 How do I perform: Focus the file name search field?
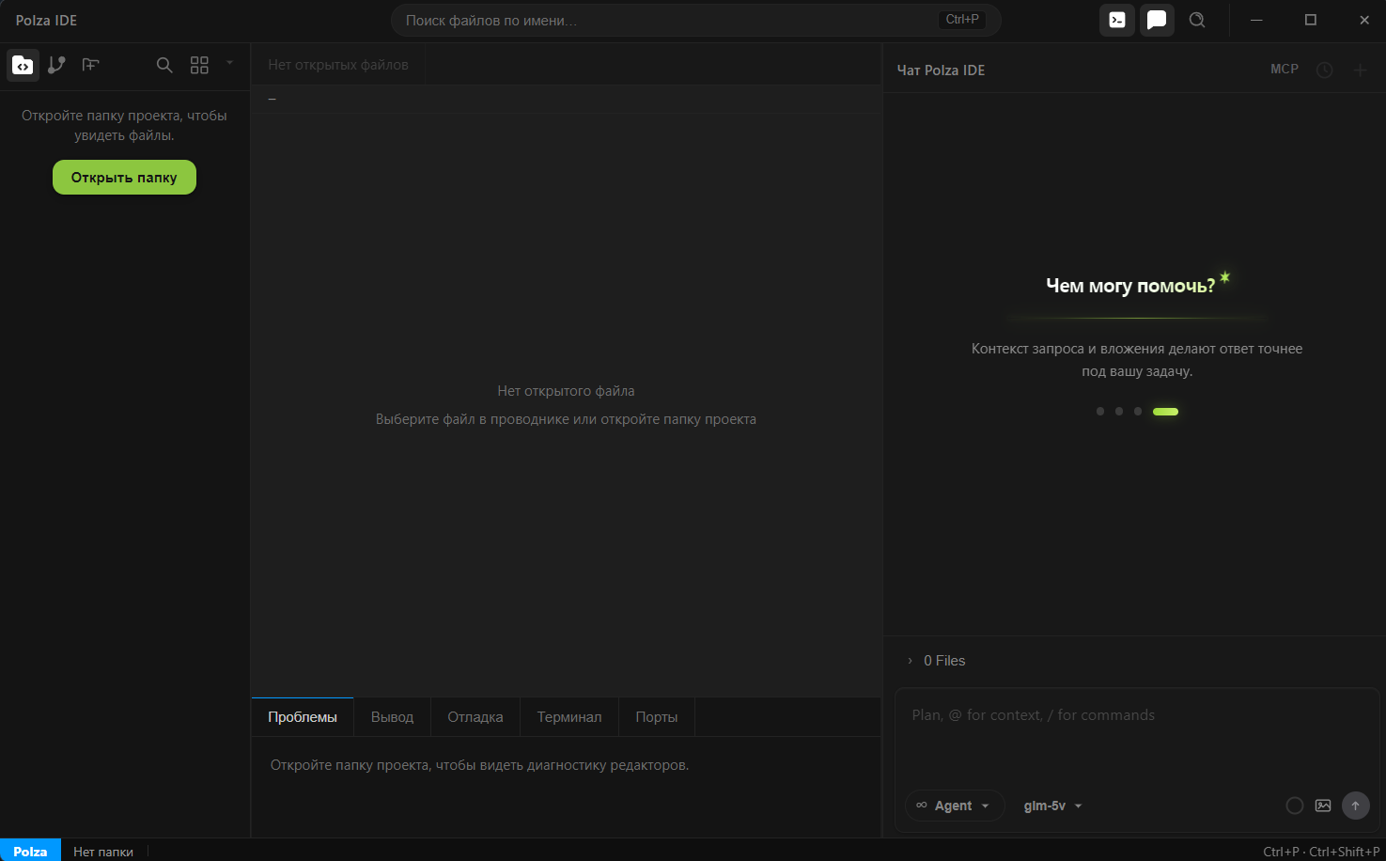click(695, 20)
